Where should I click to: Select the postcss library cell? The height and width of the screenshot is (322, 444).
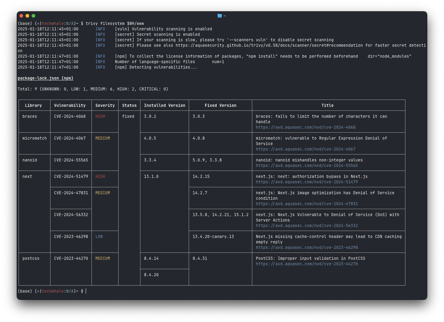pos(31,259)
